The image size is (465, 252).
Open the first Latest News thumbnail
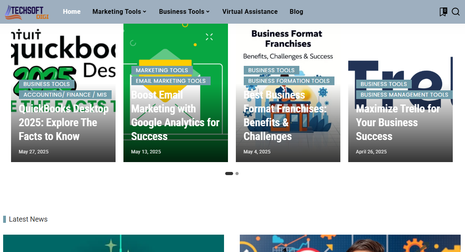[114, 243]
